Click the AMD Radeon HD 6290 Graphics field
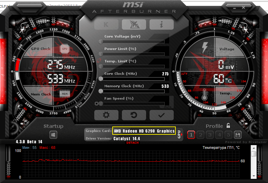Screen dimensions: 268x183 point(144,131)
